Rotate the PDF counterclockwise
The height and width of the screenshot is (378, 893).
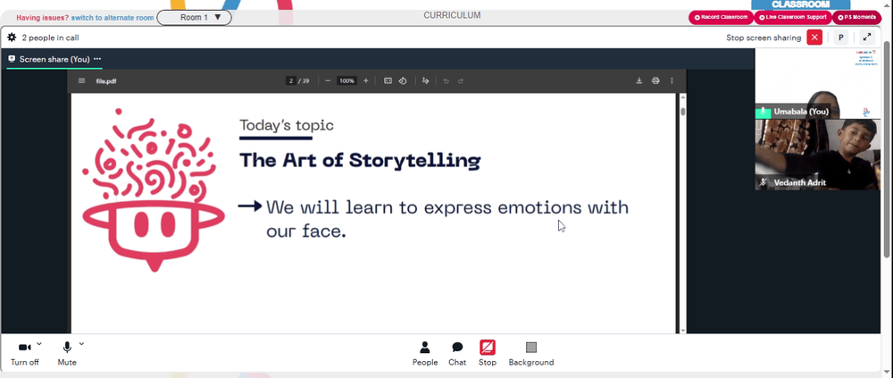[403, 81]
